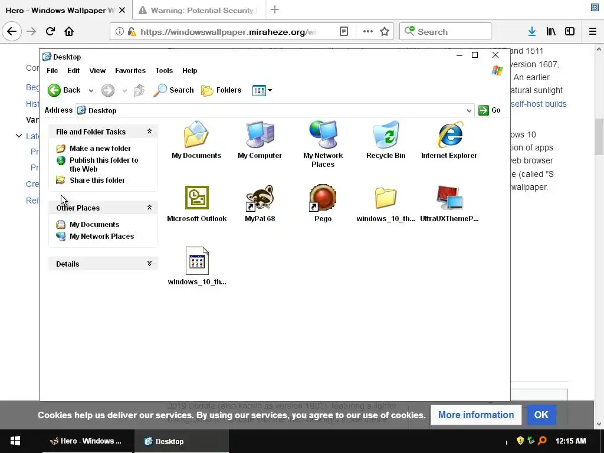This screenshot has height=453, width=604.
Task: Toggle the browser sidebar icon
Action: [x=570, y=32]
